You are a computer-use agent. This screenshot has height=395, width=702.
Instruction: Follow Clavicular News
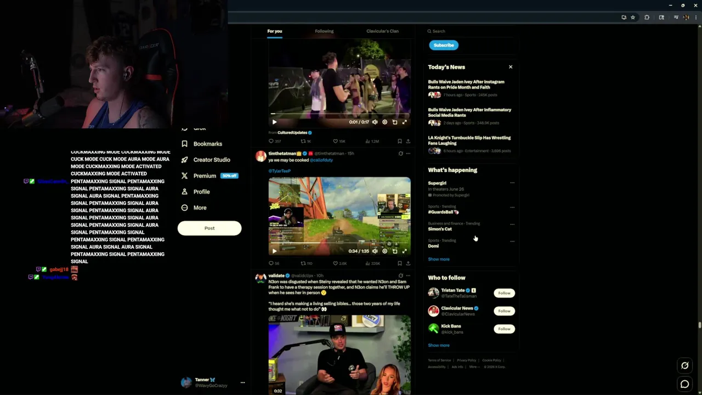point(504,311)
